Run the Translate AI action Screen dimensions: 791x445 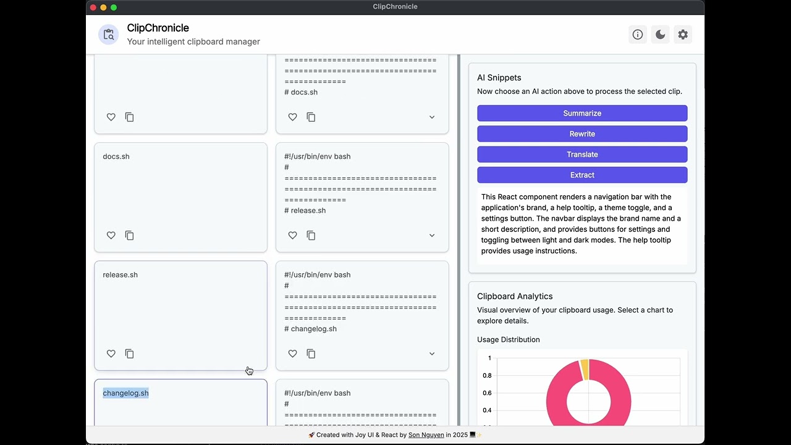point(582,155)
